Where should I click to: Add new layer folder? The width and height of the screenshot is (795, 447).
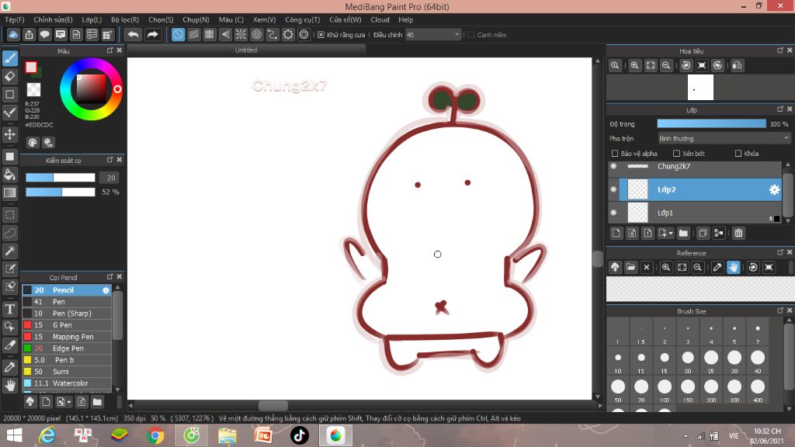683,233
